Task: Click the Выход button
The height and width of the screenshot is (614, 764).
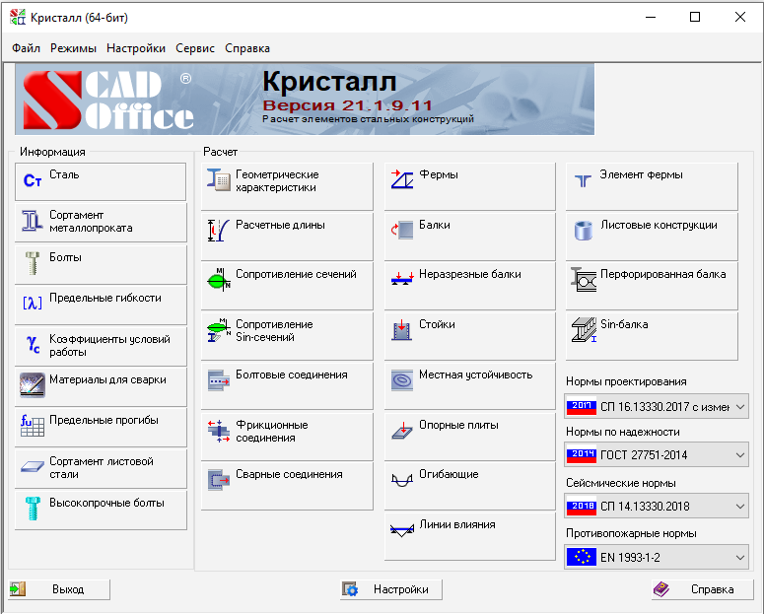Action: click(x=59, y=589)
